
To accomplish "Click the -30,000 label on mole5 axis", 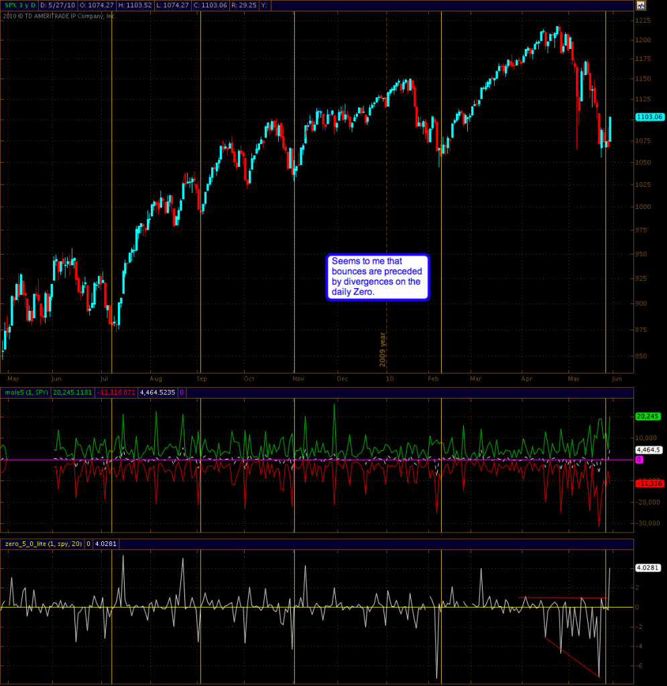I will click(647, 523).
